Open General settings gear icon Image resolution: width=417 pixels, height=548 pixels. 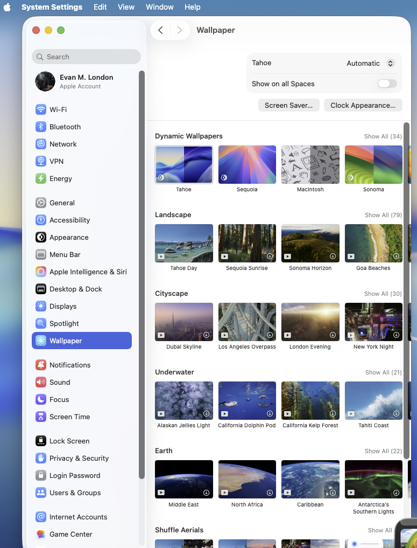pos(41,203)
